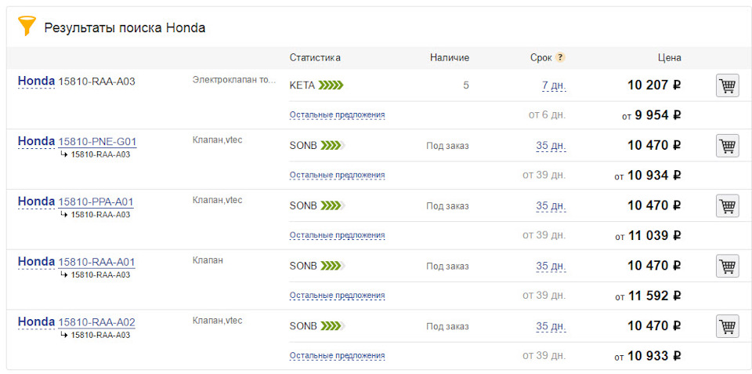Add 15810-RAA-A01 offer to cart
752x374 pixels.
727,266
